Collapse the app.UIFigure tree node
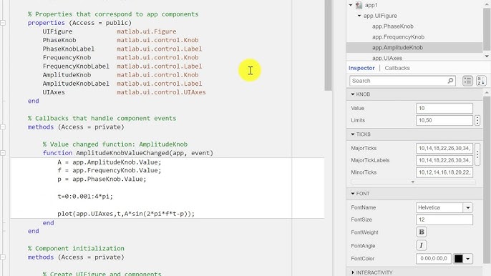This screenshot has height=276, width=491. (359, 16)
